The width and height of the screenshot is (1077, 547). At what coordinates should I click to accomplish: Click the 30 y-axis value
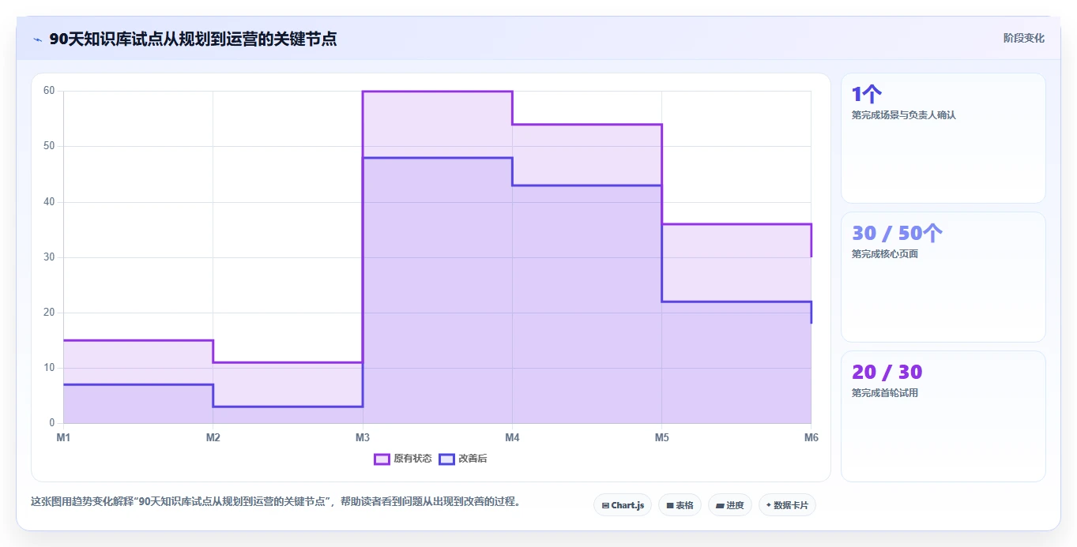click(x=49, y=257)
